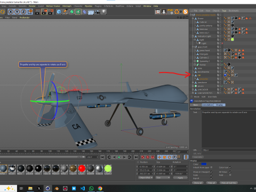The image size is (256, 192).
Task: Click the Record Active Objects button
Action: [142, 157]
